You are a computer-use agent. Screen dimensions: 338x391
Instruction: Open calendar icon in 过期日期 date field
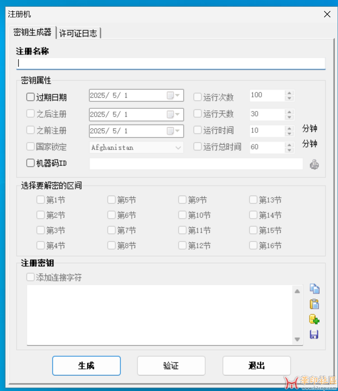click(170, 95)
